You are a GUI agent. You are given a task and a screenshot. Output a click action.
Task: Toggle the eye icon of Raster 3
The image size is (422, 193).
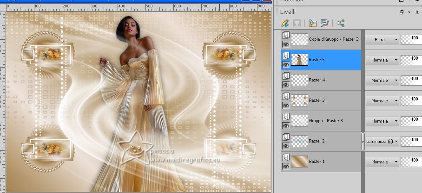click(285, 106)
